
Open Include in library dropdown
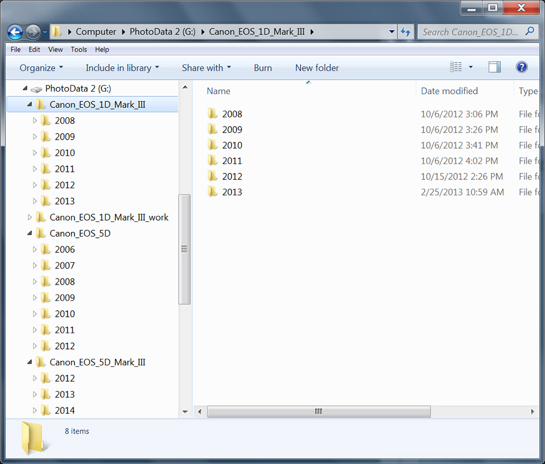tap(122, 68)
